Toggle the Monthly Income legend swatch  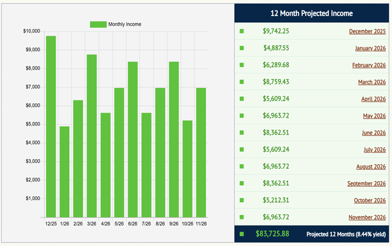[98, 24]
